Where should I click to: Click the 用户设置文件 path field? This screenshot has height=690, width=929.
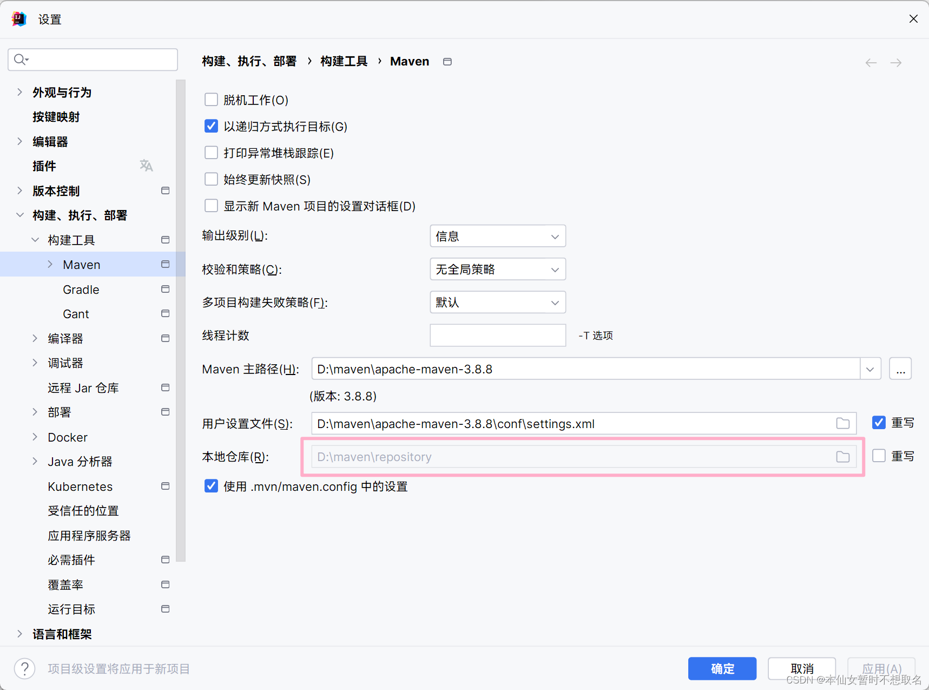584,423
